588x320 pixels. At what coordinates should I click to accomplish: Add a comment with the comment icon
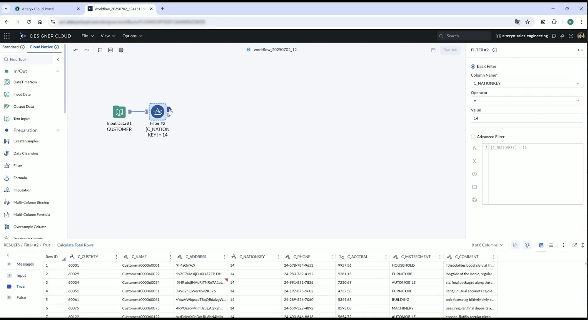coord(100,50)
